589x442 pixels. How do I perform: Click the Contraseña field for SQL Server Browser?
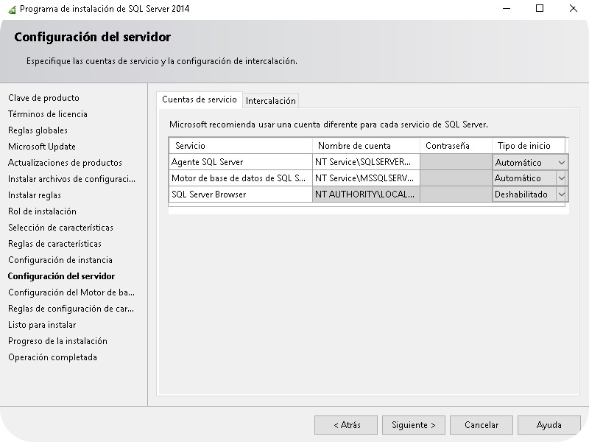point(456,194)
